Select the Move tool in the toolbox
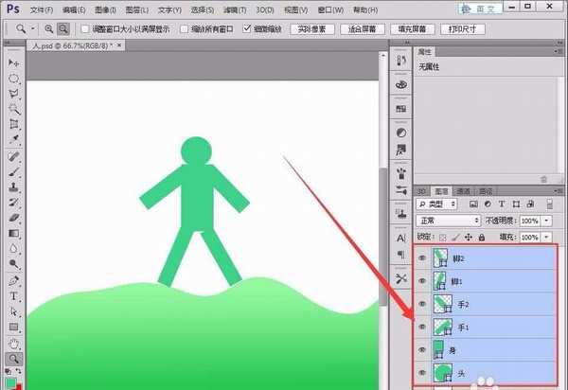The width and height of the screenshot is (568, 390). point(14,62)
